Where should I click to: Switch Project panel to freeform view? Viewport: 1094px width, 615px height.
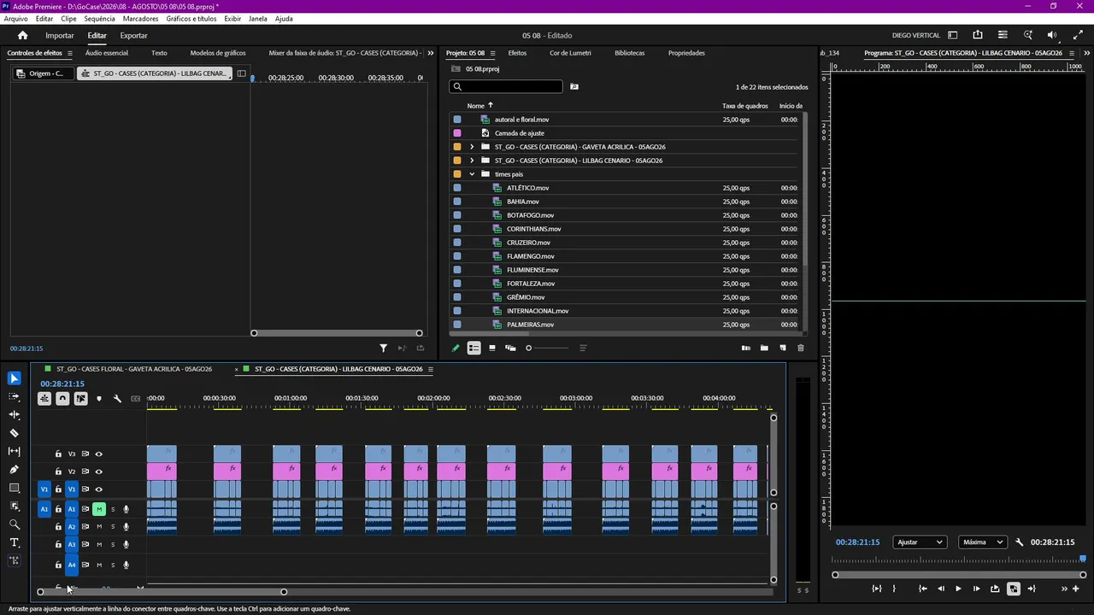coord(510,348)
